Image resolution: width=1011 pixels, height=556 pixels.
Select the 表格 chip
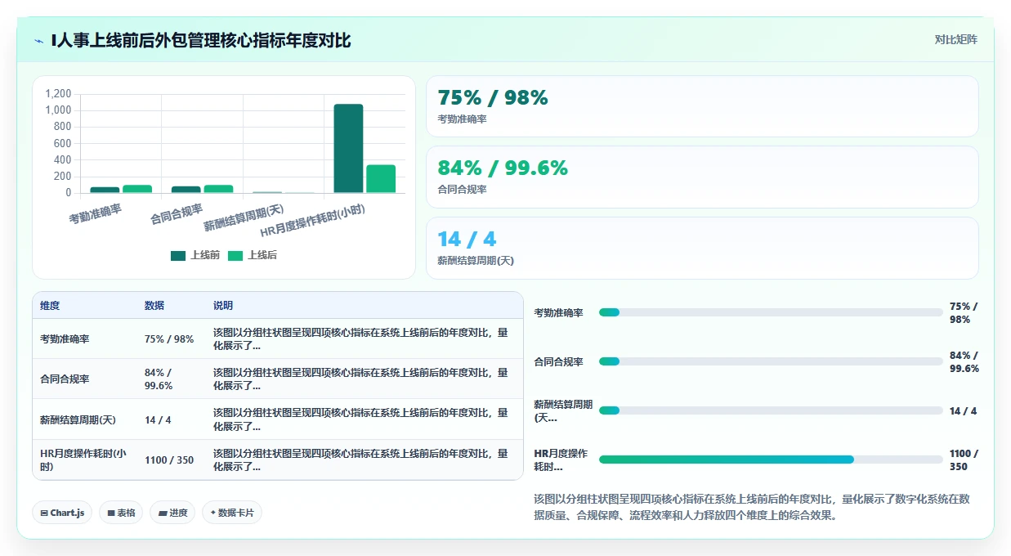(122, 513)
